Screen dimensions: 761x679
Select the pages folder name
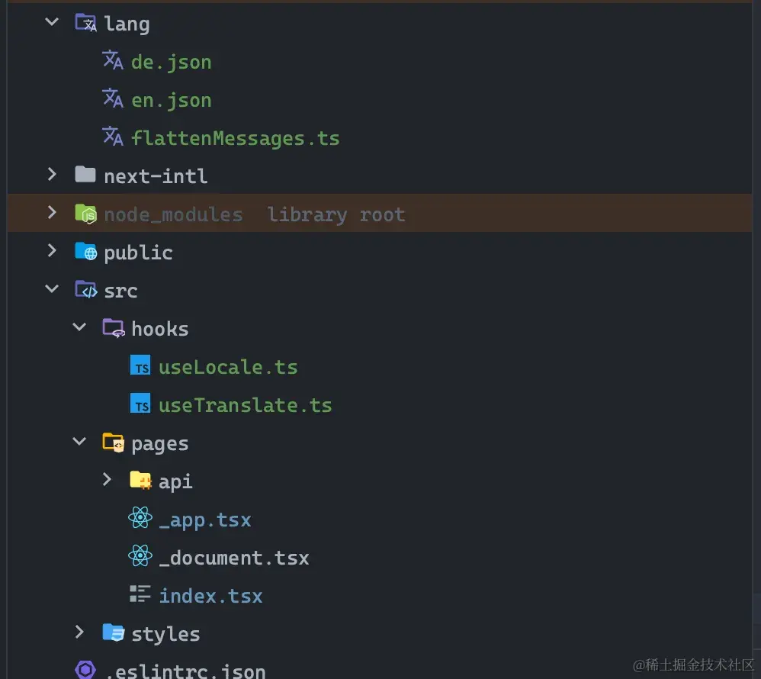point(160,444)
